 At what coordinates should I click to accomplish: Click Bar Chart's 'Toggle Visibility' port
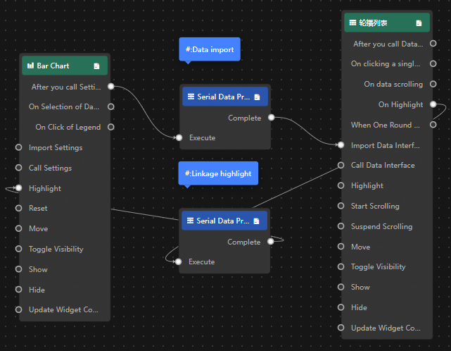(x=19, y=249)
